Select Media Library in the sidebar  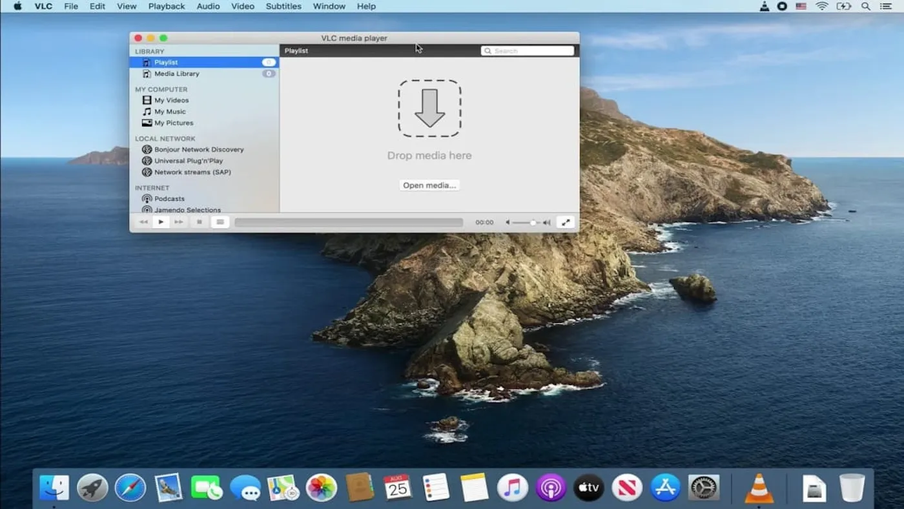(176, 73)
